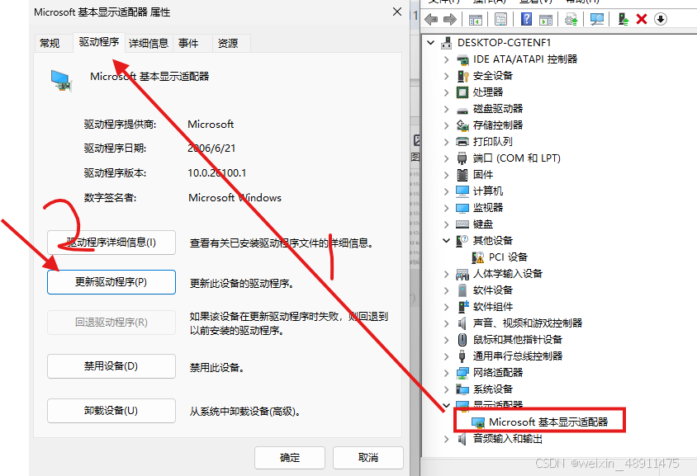This screenshot has width=697, height=476.
Task: Click the 打印队列 printer icon
Action: tap(462, 142)
